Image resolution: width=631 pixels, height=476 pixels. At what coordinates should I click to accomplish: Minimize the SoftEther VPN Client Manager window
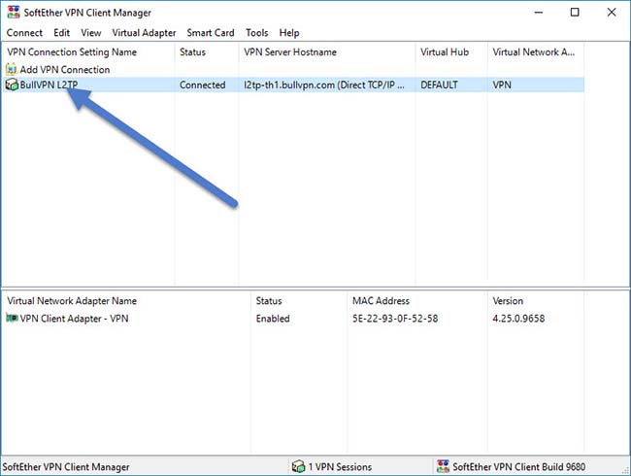539,12
